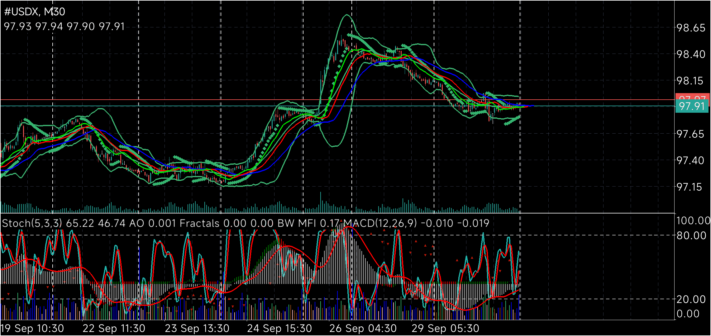Click the AO 0.001 indicator label
This screenshot has width=711, height=336.
[152, 223]
